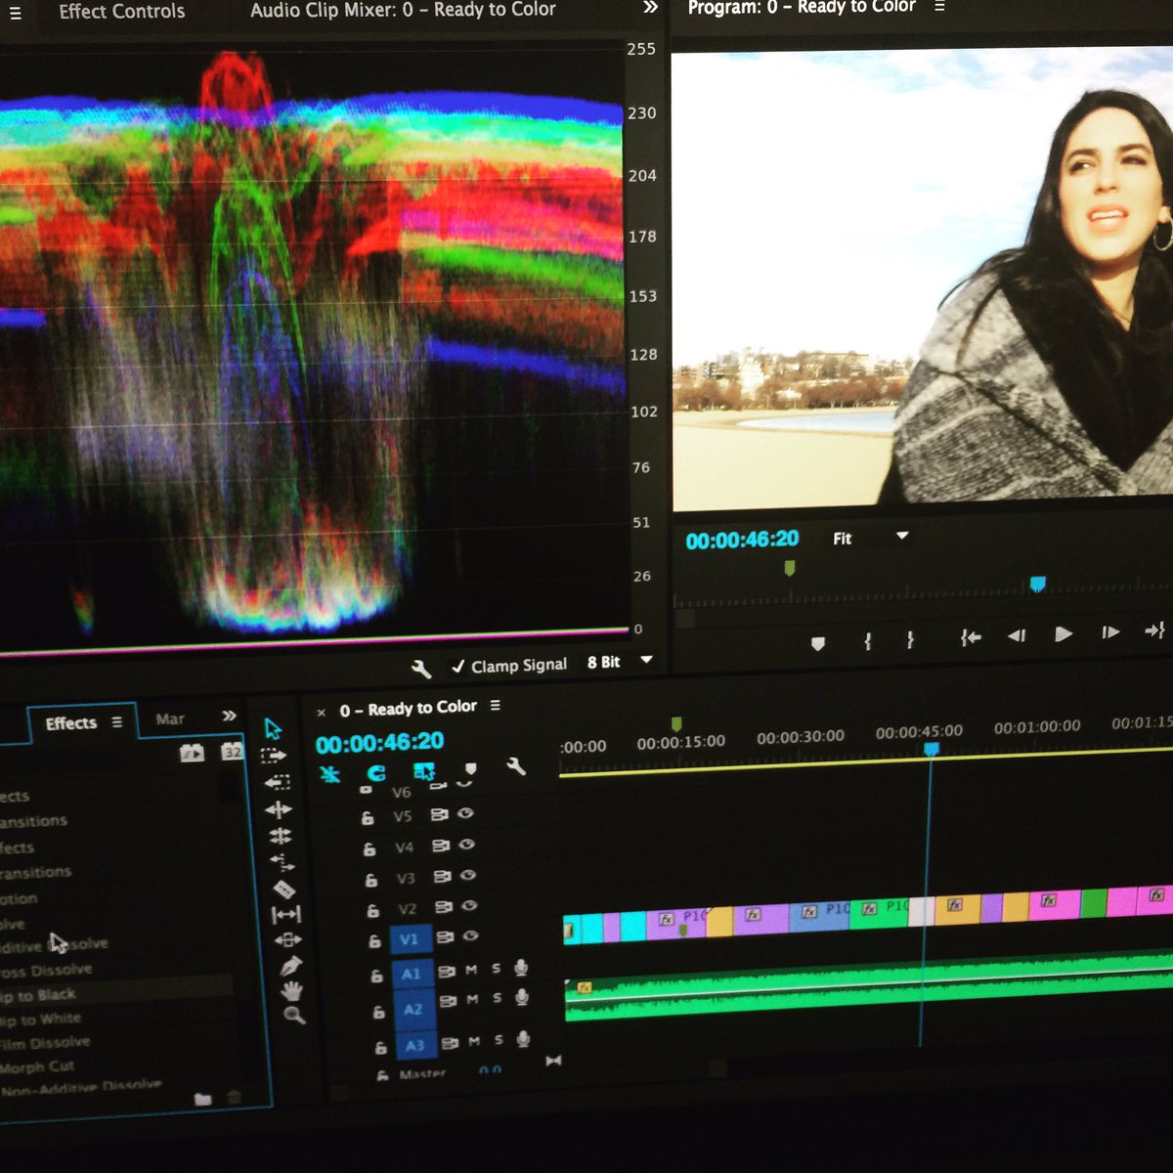
Task: Mute audio track A1
Action: point(471,970)
